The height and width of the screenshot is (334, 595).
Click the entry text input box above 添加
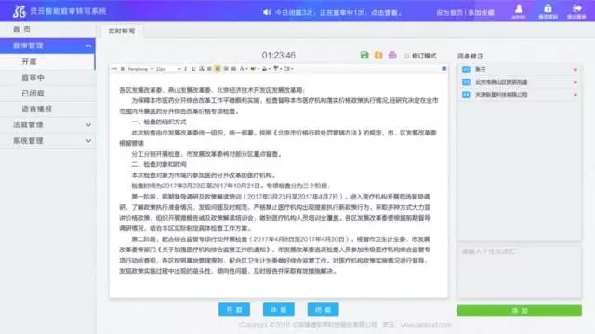pyautogui.click(x=519, y=272)
